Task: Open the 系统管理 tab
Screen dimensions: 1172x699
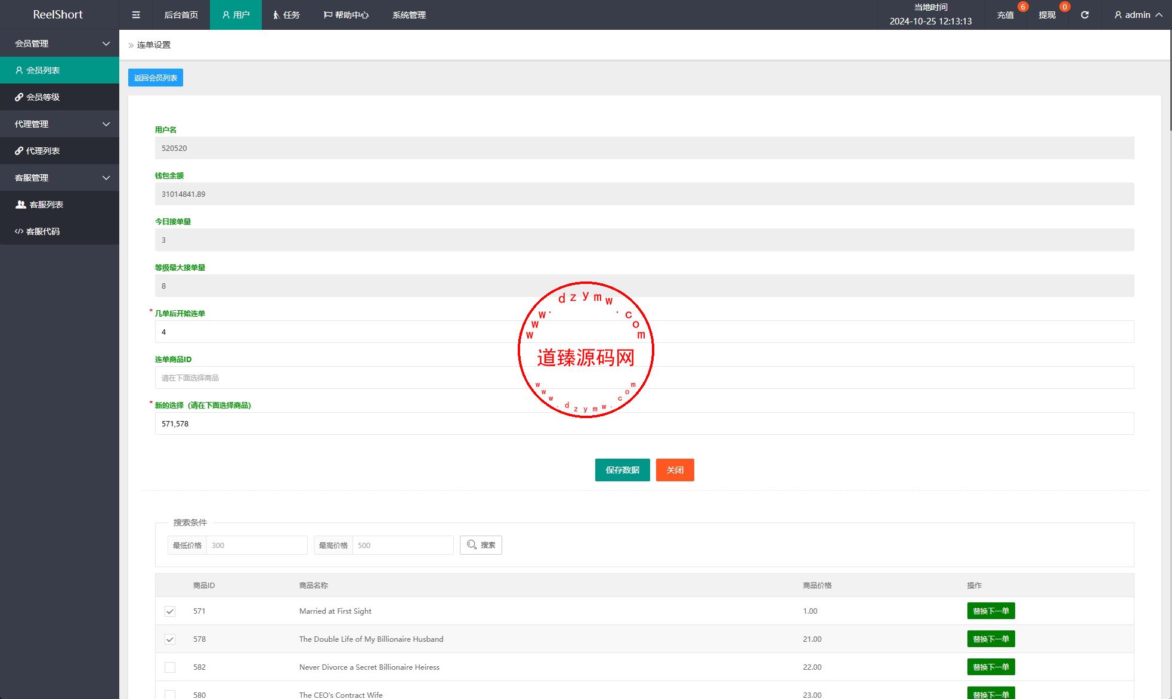Action: point(409,15)
